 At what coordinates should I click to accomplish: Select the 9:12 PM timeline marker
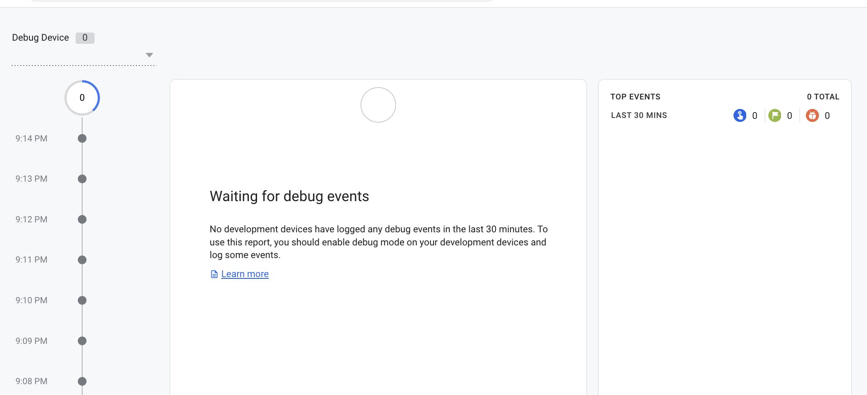(82, 219)
